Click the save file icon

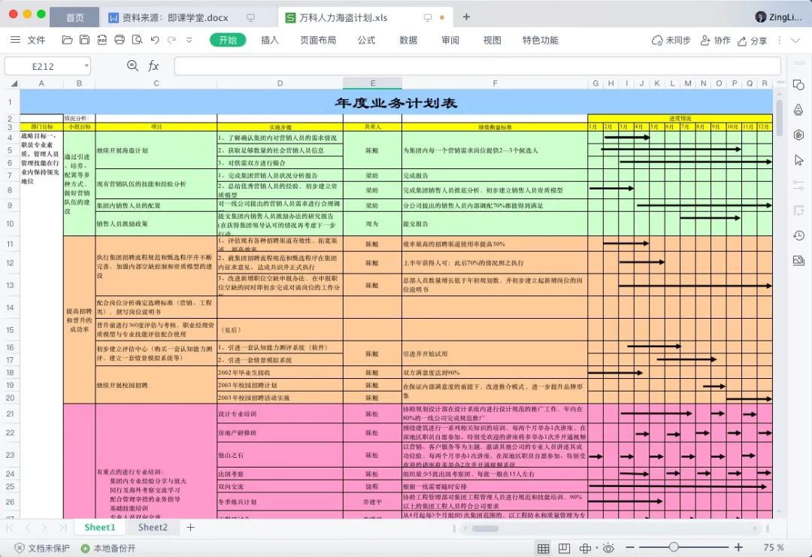tap(84, 40)
